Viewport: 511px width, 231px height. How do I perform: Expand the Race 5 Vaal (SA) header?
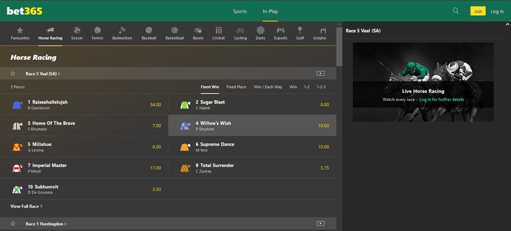pos(43,74)
